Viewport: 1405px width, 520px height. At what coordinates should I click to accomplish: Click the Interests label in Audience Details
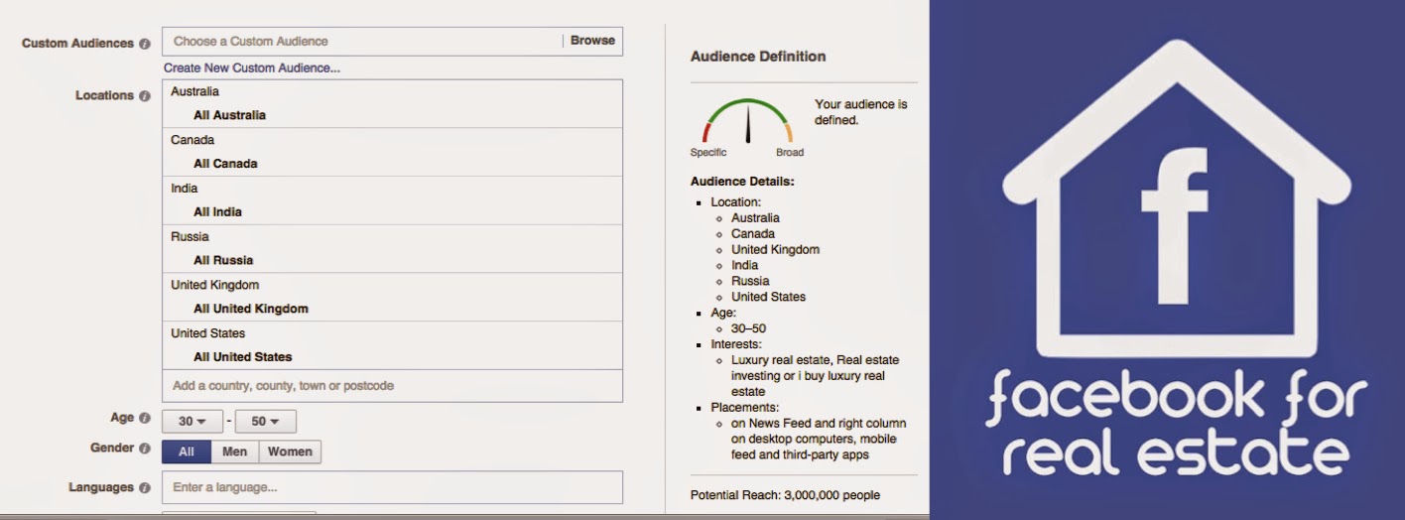click(x=736, y=344)
